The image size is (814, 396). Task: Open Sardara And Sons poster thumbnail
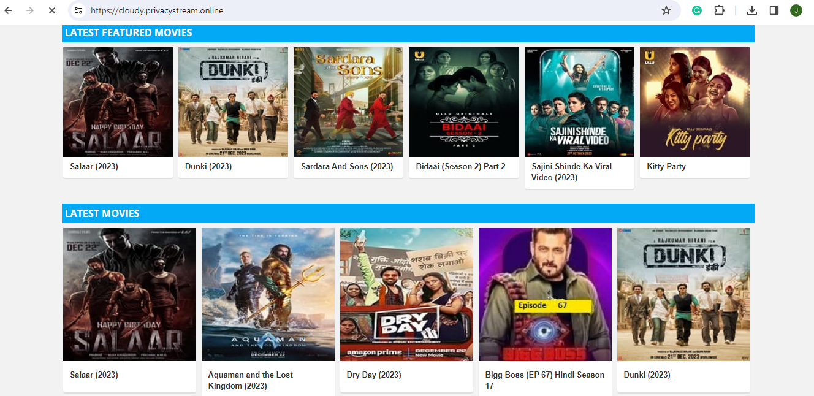pos(348,102)
